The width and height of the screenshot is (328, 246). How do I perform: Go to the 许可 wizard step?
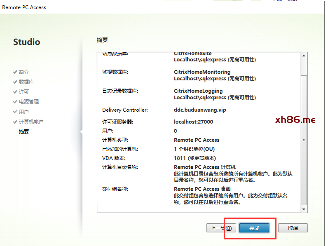(24, 91)
